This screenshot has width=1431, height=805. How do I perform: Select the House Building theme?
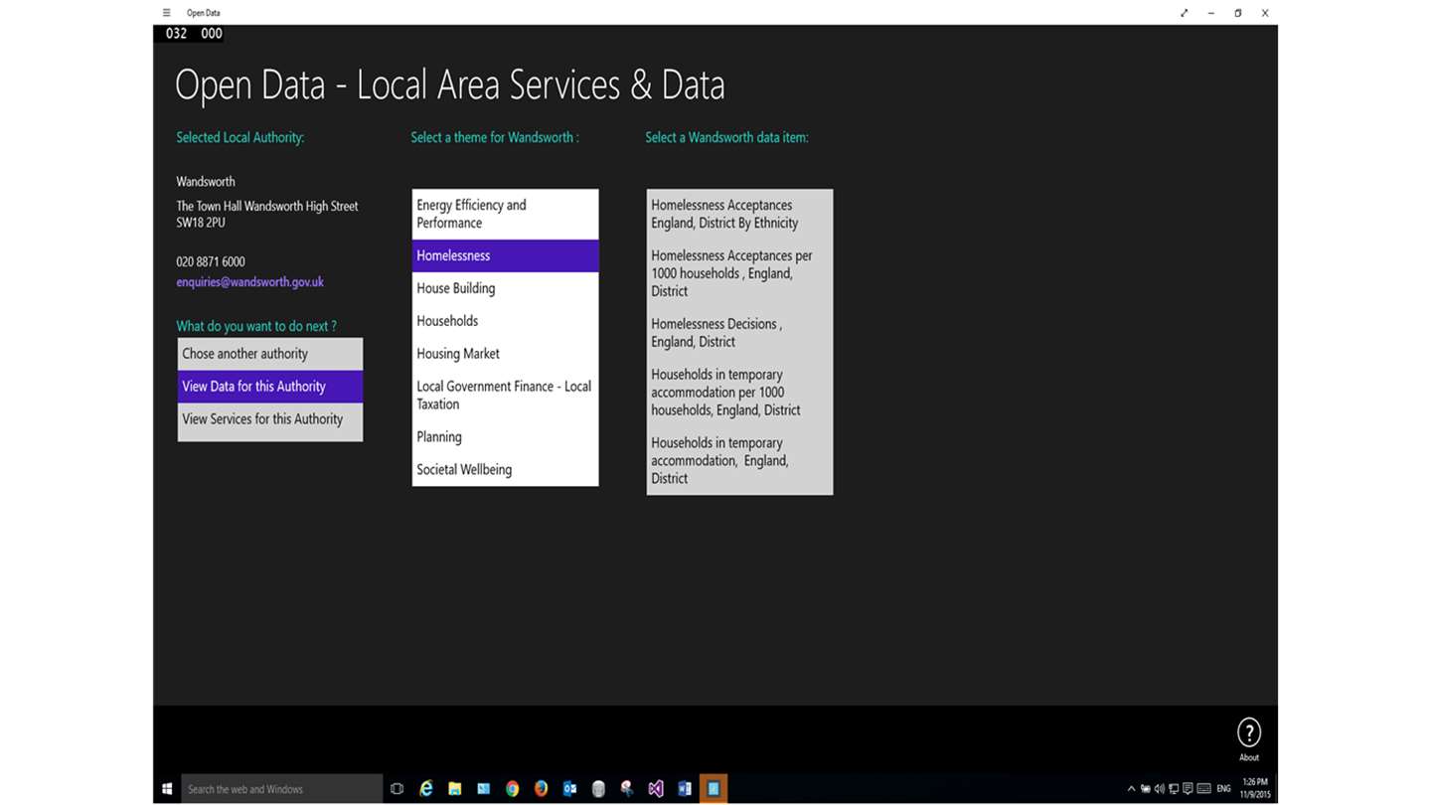pyautogui.click(x=505, y=288)
